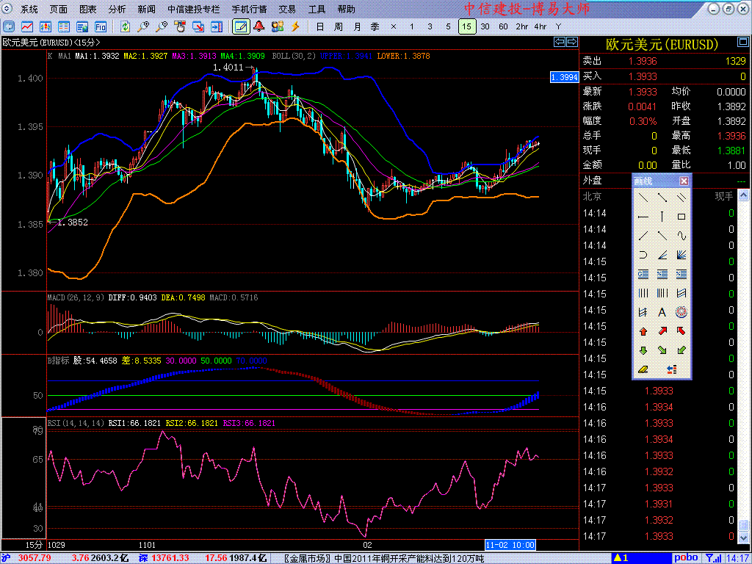Close the 画线 drawing palette

coord(684,181)
